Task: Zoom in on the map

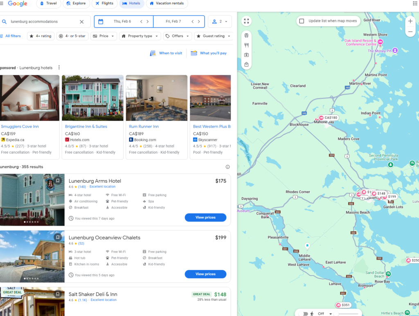Action: 410,21
